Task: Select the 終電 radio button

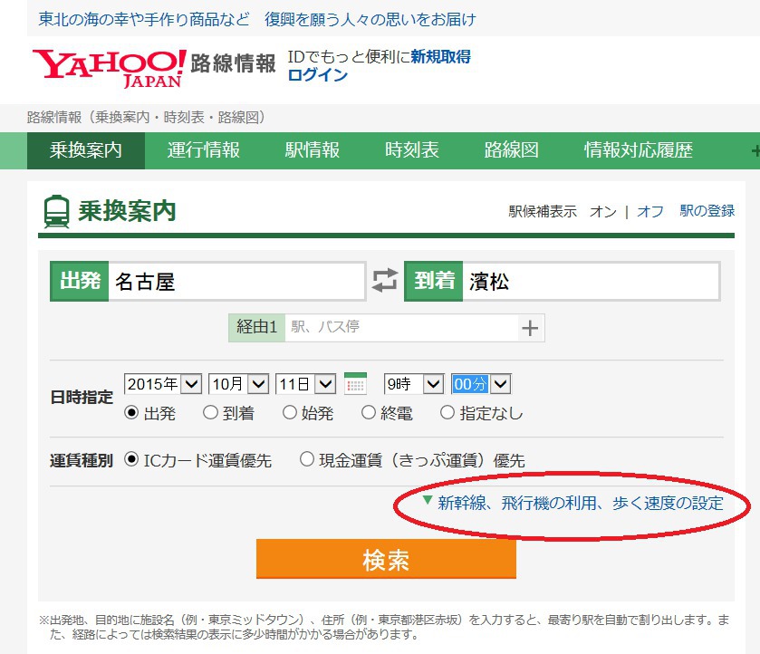Action: tap(369, 412)
